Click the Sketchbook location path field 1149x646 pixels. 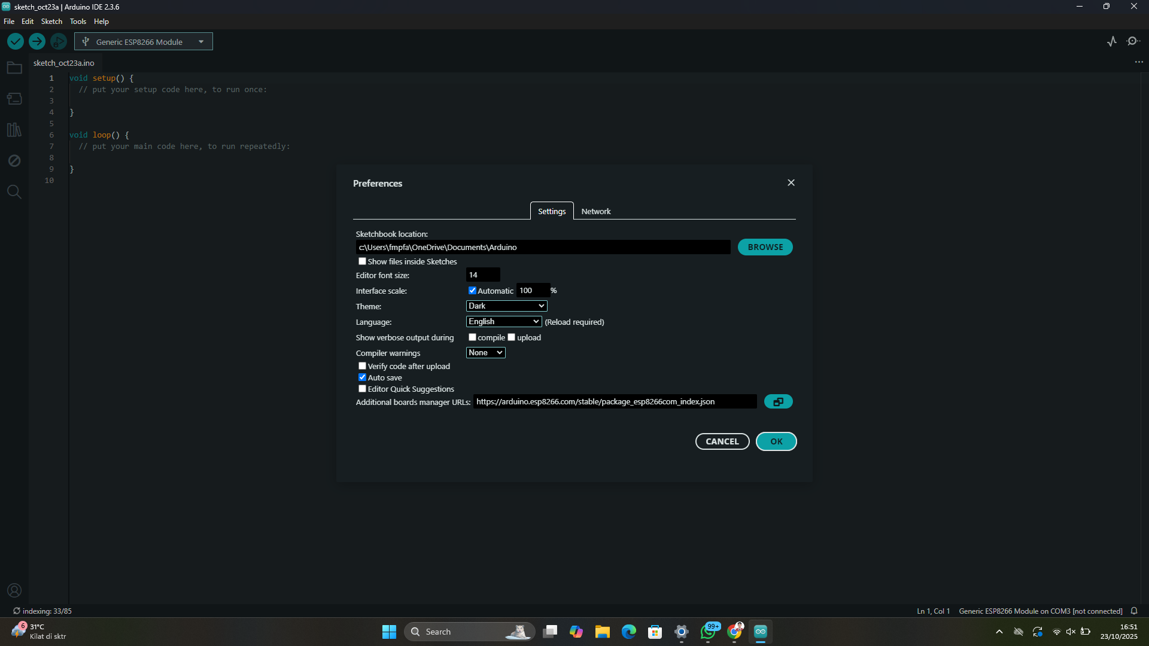543,247
